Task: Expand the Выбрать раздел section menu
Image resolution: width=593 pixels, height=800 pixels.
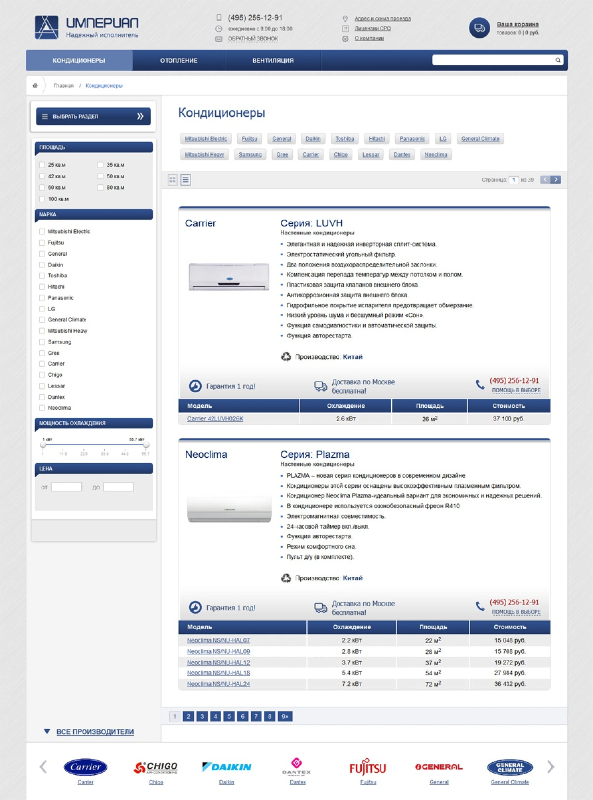Action: (93, 116)
